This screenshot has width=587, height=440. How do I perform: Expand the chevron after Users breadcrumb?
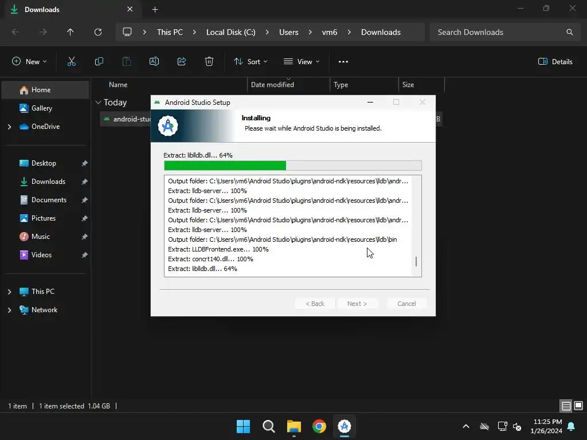[x=310, y=32]
